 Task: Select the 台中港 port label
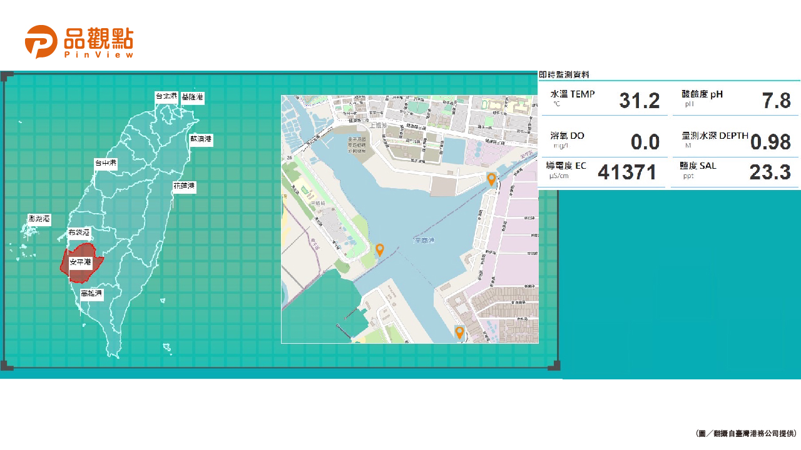[x=106, y=163]
